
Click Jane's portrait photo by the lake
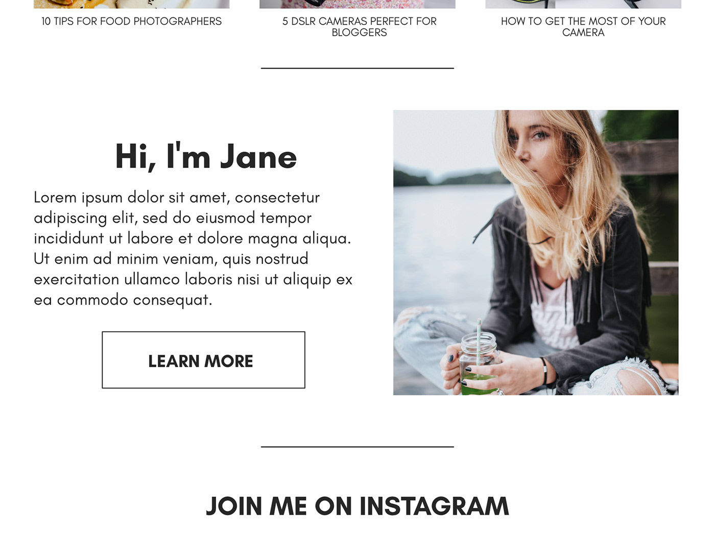click(x=536, y=252)
